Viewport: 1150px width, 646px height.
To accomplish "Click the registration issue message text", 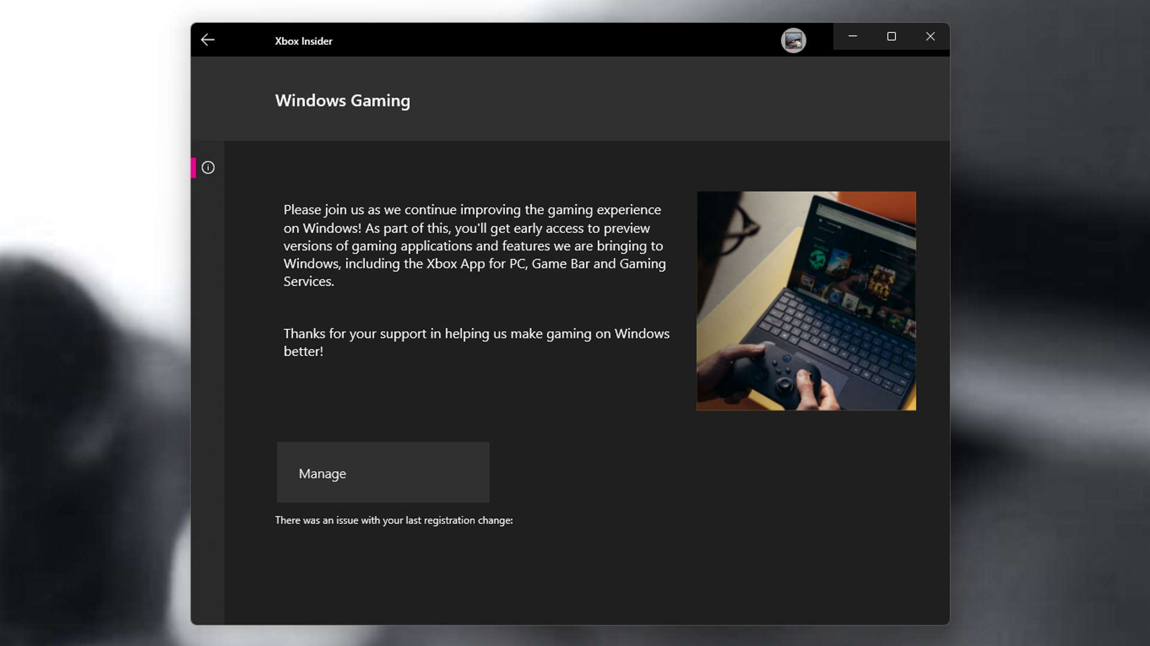I will click(394, 520).
